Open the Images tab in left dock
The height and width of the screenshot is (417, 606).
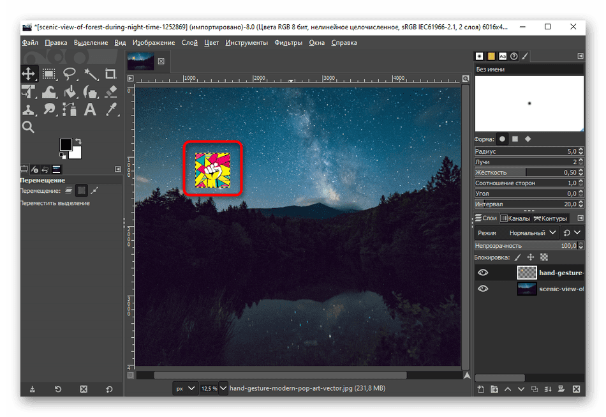pyautogui.click(x=56, y=169)
